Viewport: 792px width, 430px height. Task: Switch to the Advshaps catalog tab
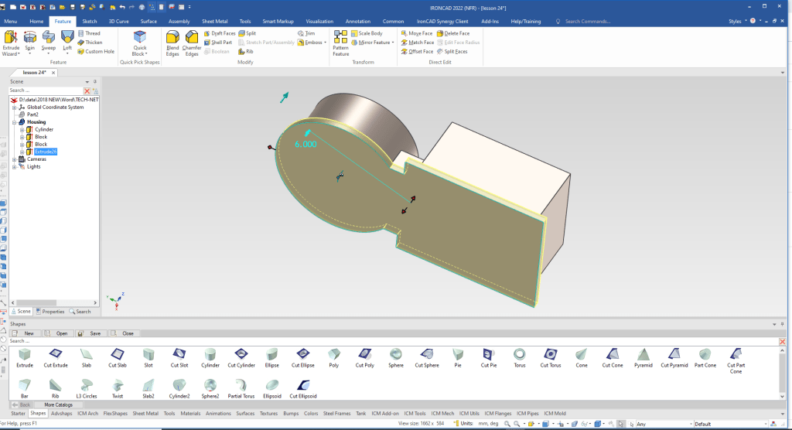[x=61, y=414]
